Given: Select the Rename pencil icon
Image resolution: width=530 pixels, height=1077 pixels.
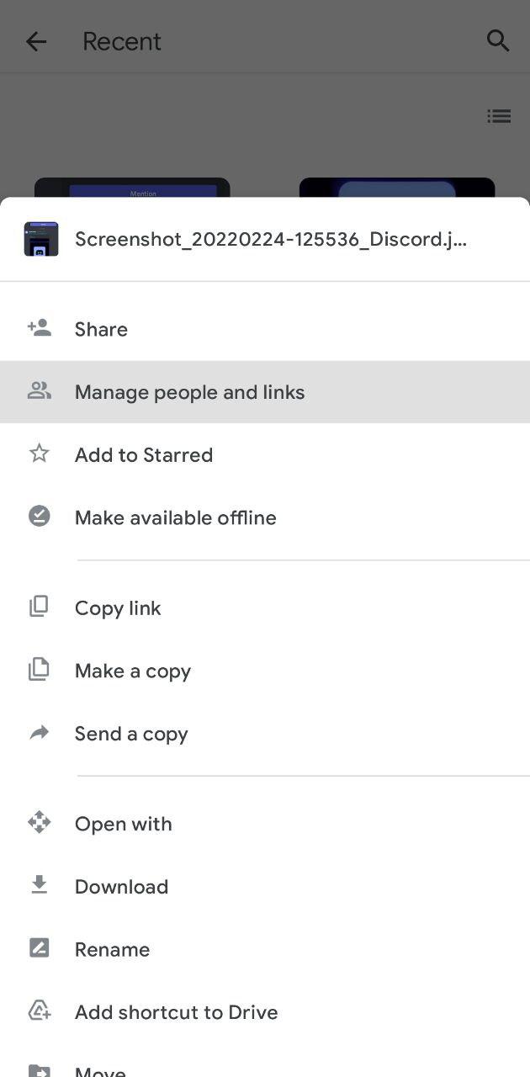Looking at the screenshot, I should coord(39,948).
